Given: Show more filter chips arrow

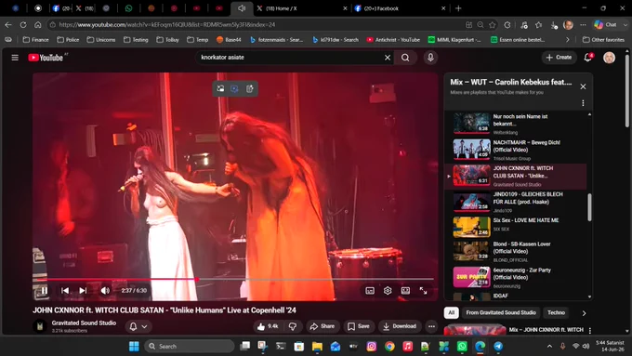Looking at the screenshot, I should [584, 313].
